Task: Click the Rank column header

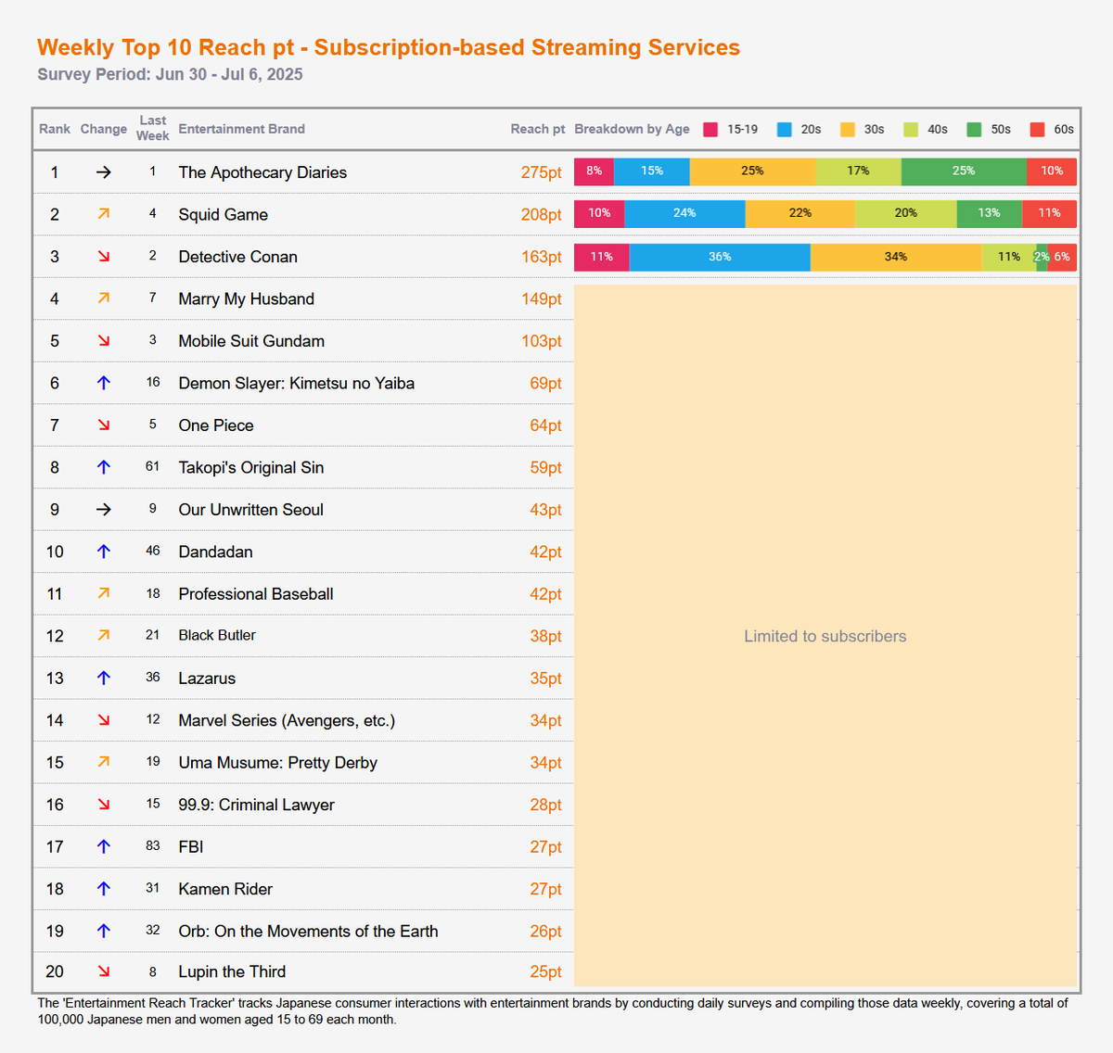Action: click(55, 129)
